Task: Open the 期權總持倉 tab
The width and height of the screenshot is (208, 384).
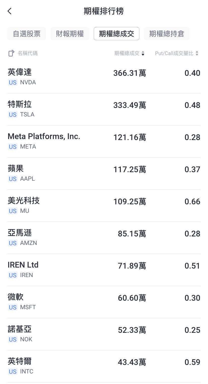Action: click(x=167, y=34)
